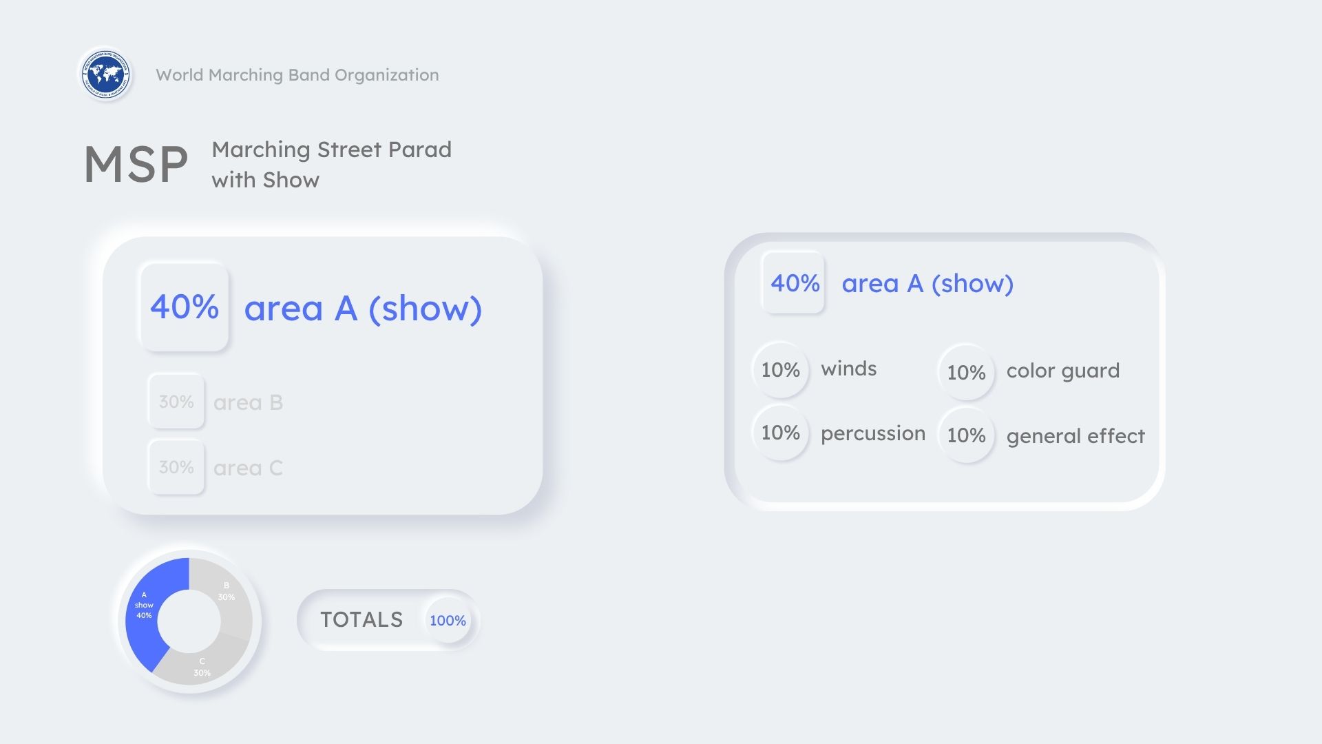Click the 10% circle next to percussion
The image size is (1322, 744).
click(x=780, y=433)
